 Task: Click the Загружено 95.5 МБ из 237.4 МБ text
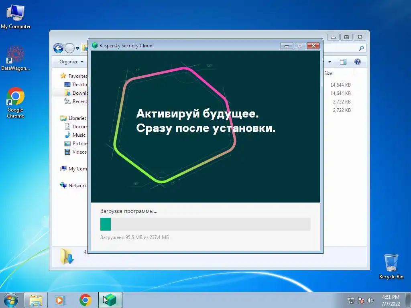tap(134, 237)
